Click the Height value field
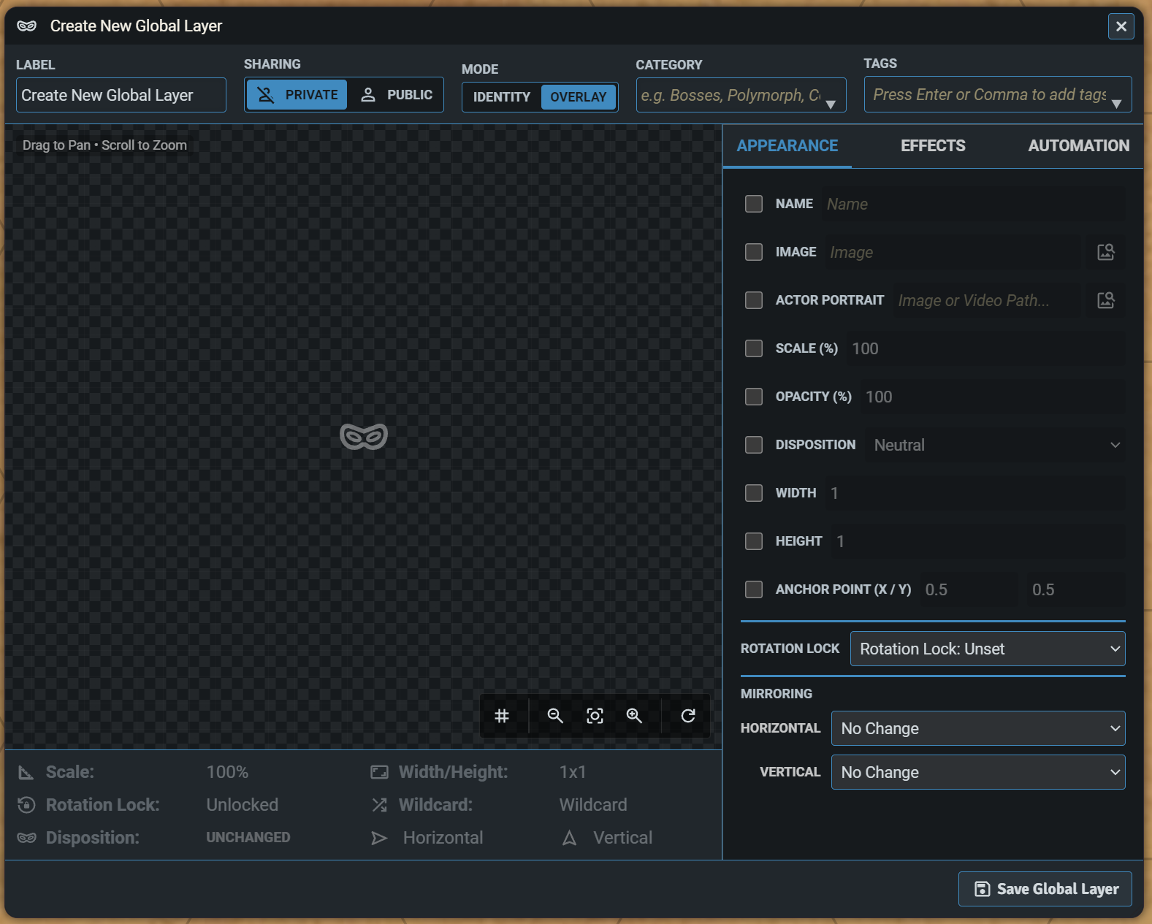This screenshot has width=1152, height=924. 977,541
